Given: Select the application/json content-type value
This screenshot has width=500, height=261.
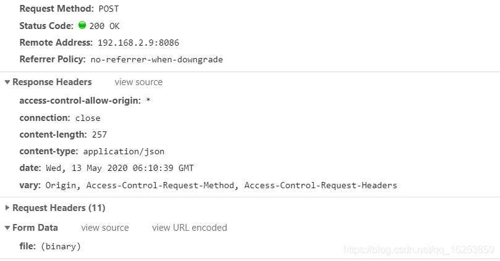Looking at the screenshot, I should (x=124, y=152).
